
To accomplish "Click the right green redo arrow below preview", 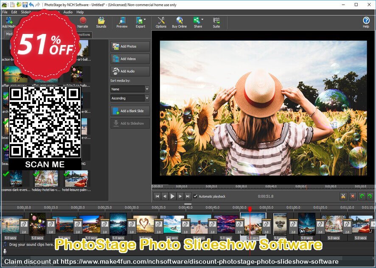I will 370,196.
